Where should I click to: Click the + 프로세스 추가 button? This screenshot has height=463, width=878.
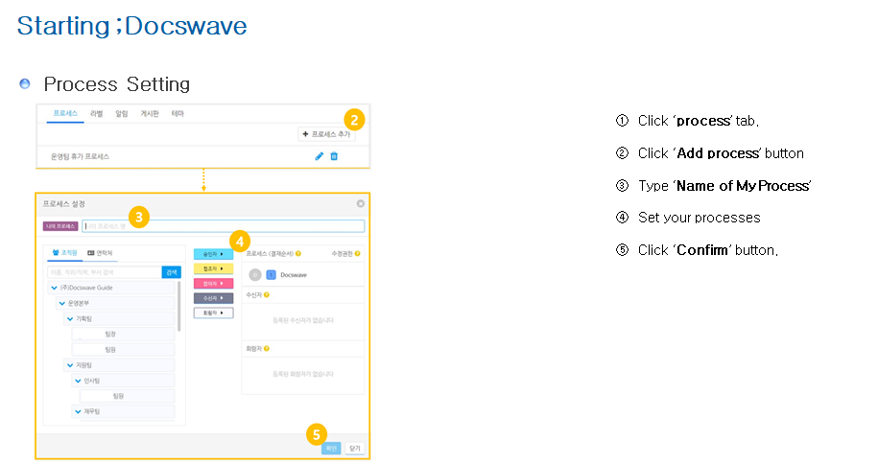(x=326, y=134)
